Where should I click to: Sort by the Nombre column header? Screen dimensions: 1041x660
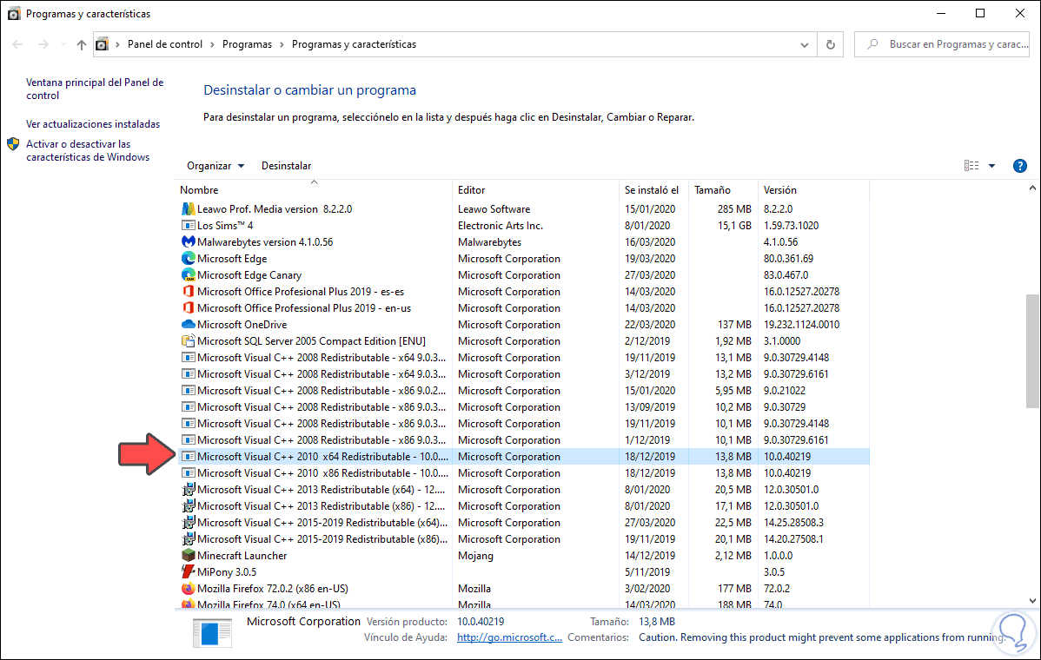[314, 189]
